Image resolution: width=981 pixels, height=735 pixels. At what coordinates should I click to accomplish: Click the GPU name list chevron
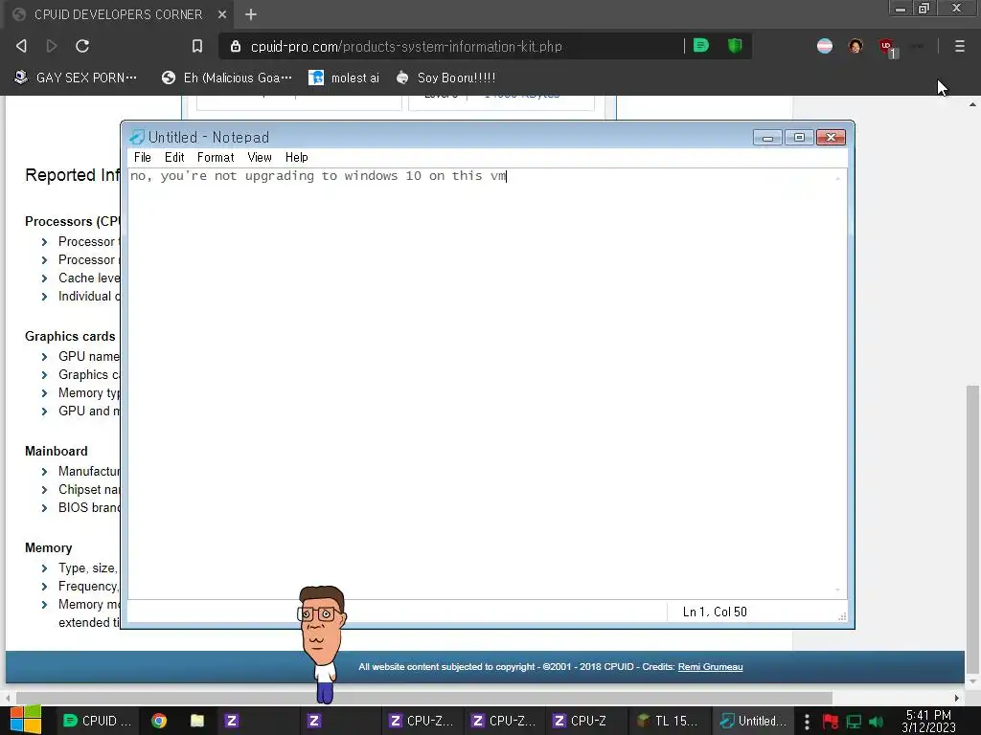pyautogui.click(x=44, y=357)
